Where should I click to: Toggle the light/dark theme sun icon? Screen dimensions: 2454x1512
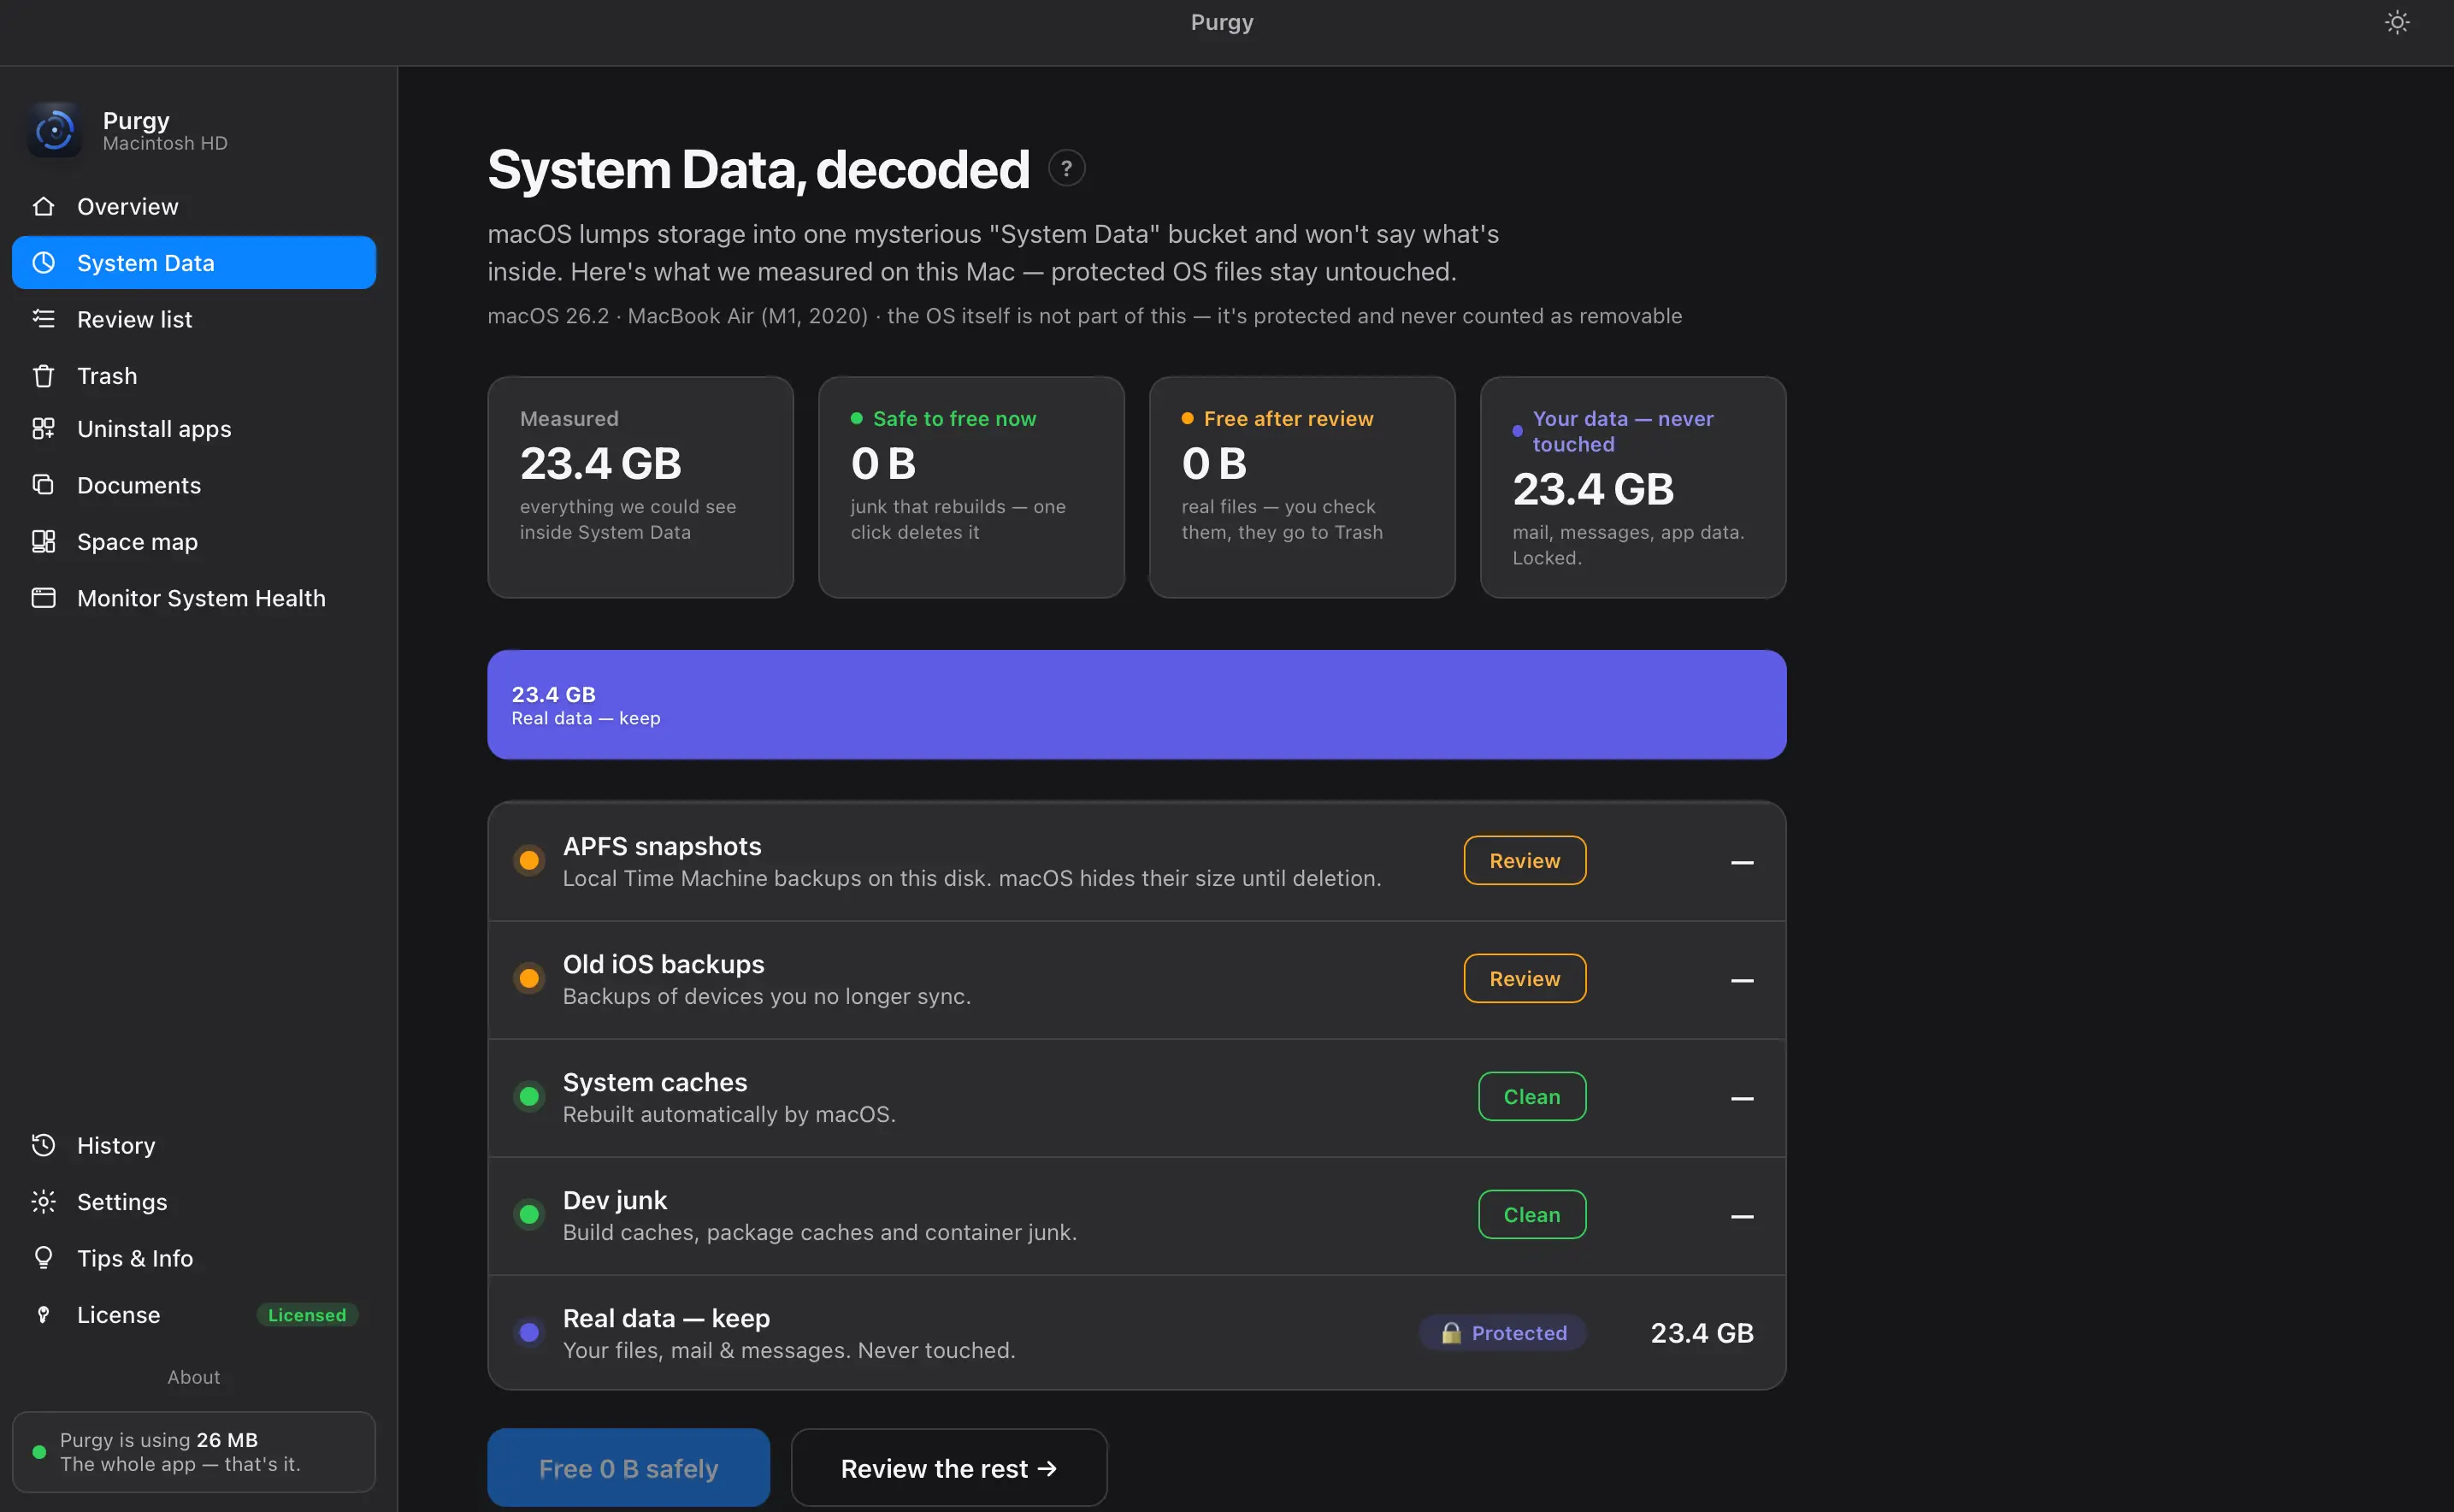tap(2397, 22)
